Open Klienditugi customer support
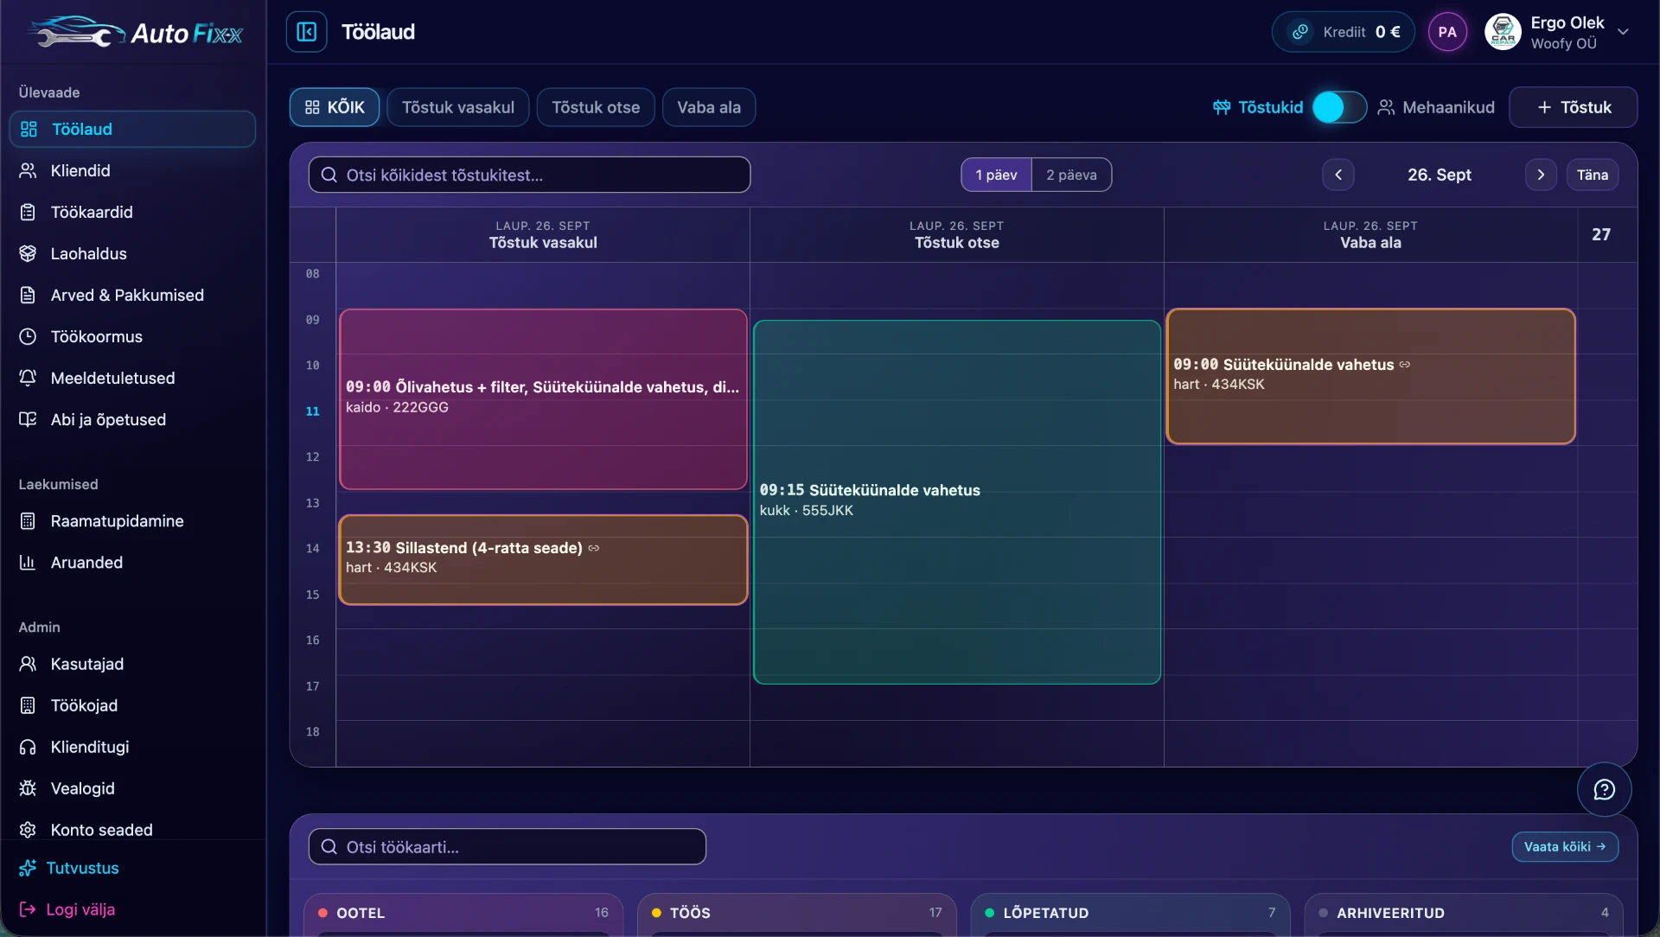The height and width of the screenshot is (937, 1660). click(132, 747)
